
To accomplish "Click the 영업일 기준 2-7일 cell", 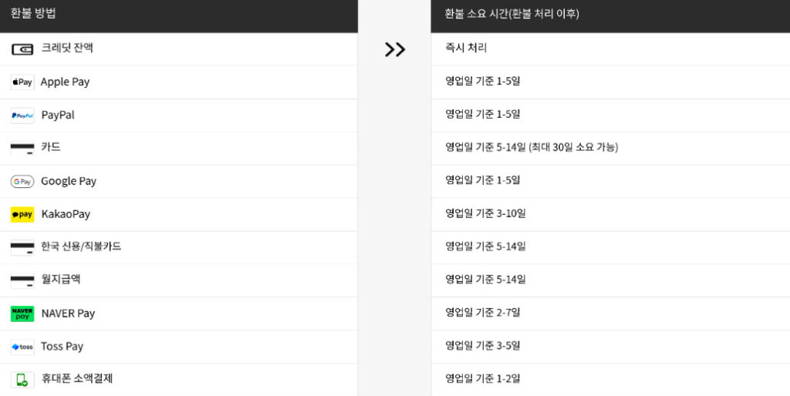I will click(x=611, y=314).
